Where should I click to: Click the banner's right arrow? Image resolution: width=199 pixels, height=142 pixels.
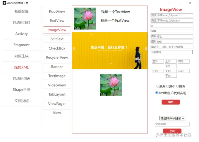pyautogui.click(x=146, y=49)
